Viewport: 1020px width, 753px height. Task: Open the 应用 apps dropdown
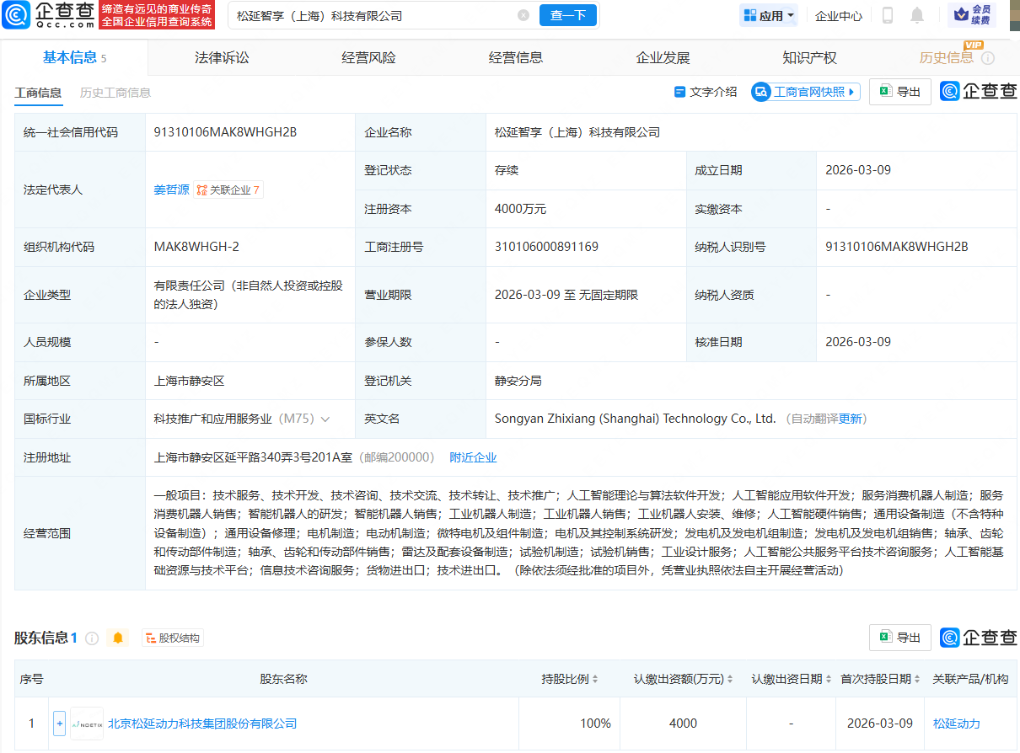click(x=768, y=14)
